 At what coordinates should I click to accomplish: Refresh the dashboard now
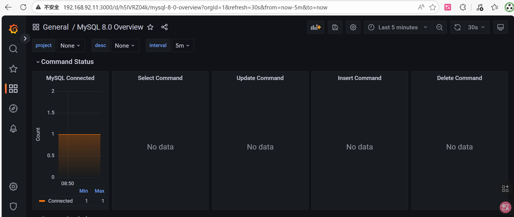coord(457,27)
